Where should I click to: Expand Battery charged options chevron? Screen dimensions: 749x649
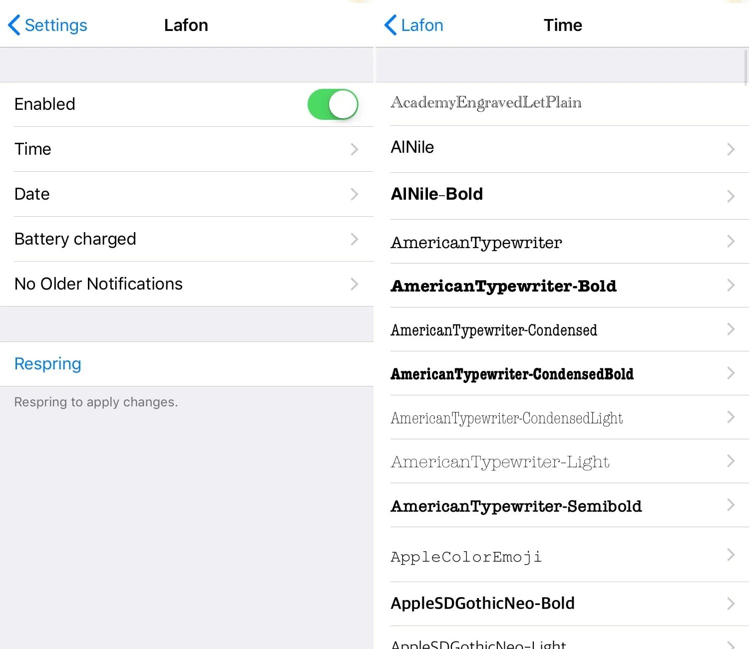click(354, 239)
